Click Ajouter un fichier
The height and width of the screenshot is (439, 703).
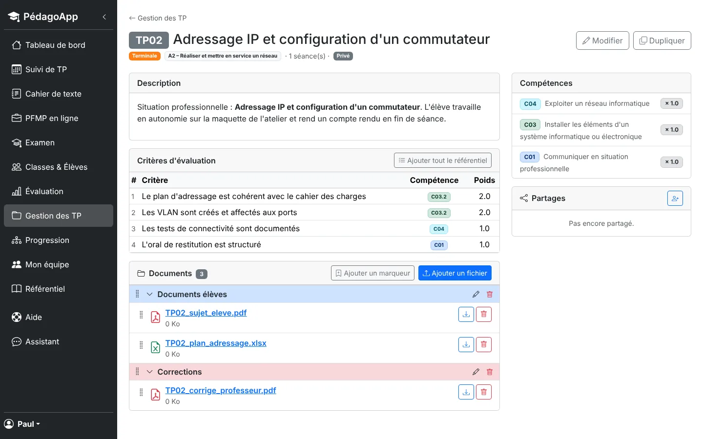[455, 273]
